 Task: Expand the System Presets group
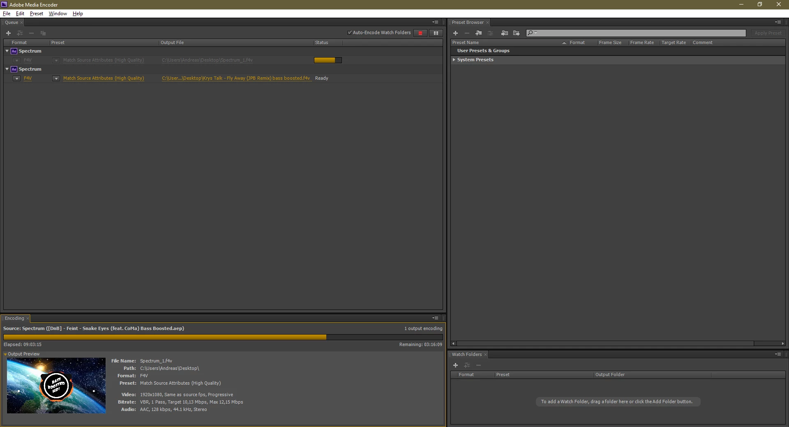point(454,60)
